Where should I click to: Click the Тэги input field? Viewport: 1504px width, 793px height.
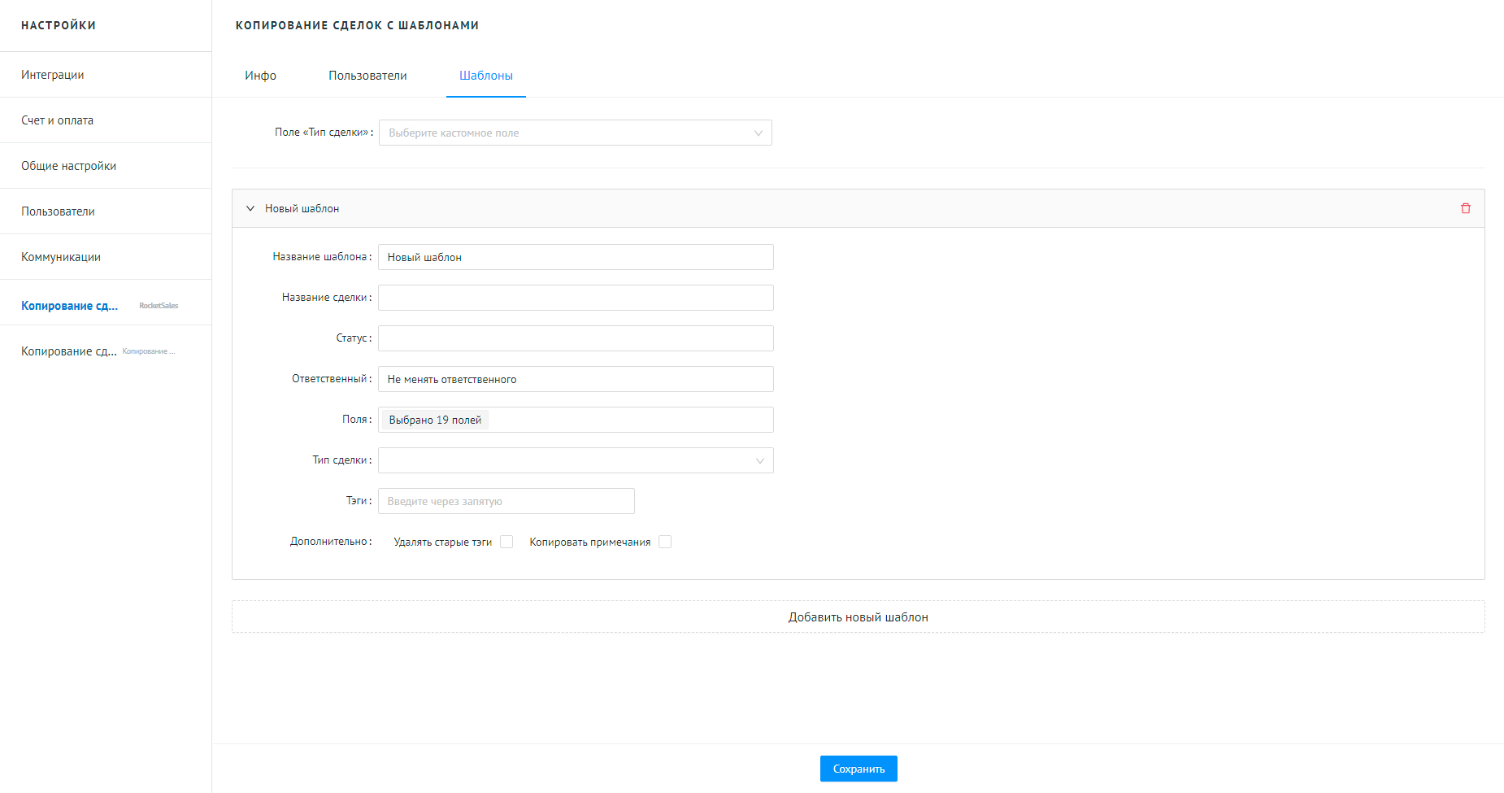[506, 501]
